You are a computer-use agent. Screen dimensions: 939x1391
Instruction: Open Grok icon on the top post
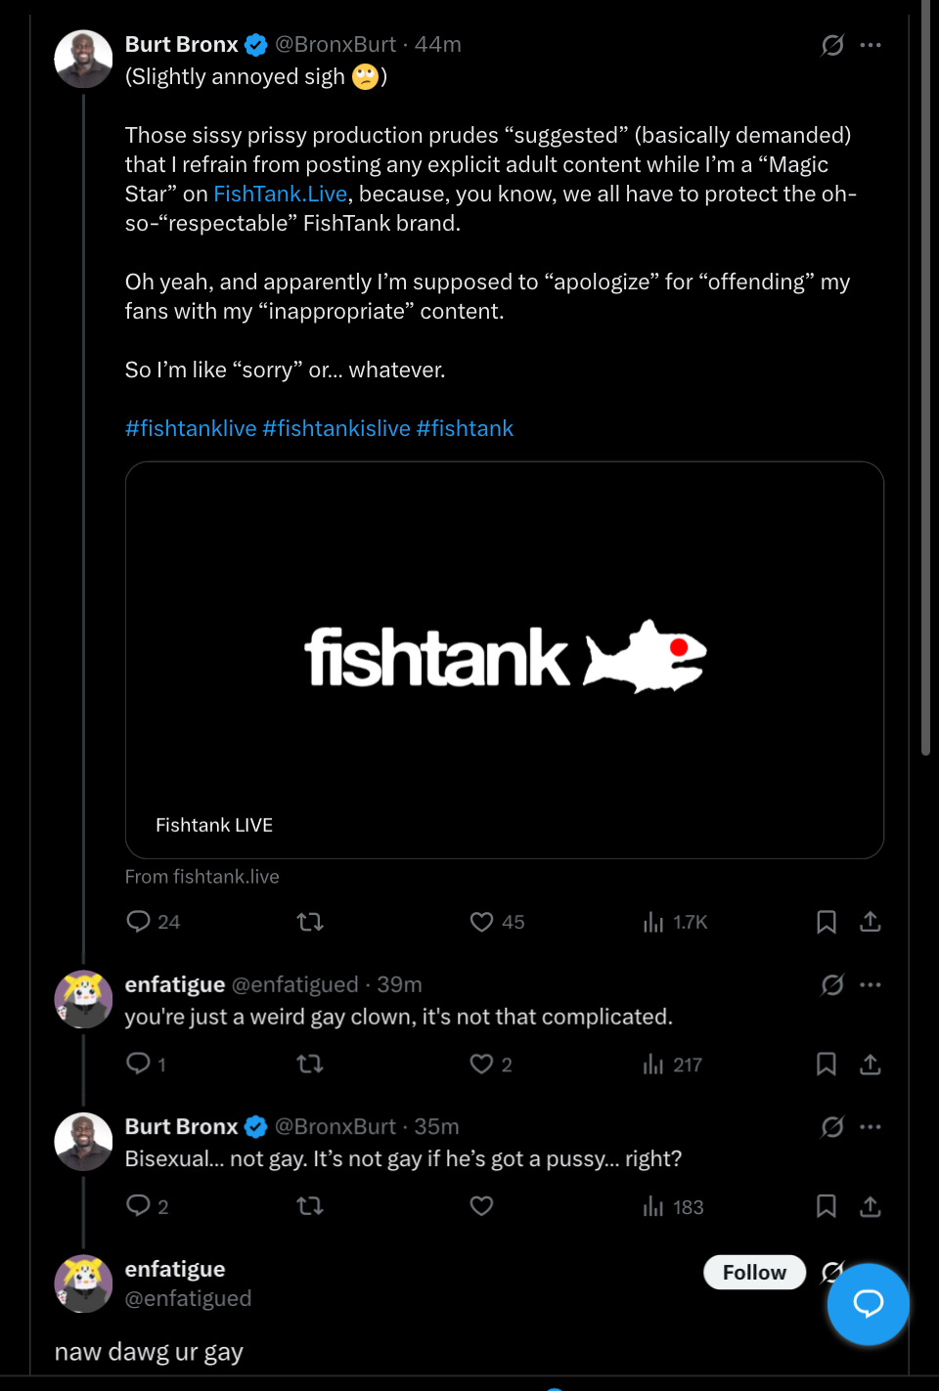[x=832, y=45]
